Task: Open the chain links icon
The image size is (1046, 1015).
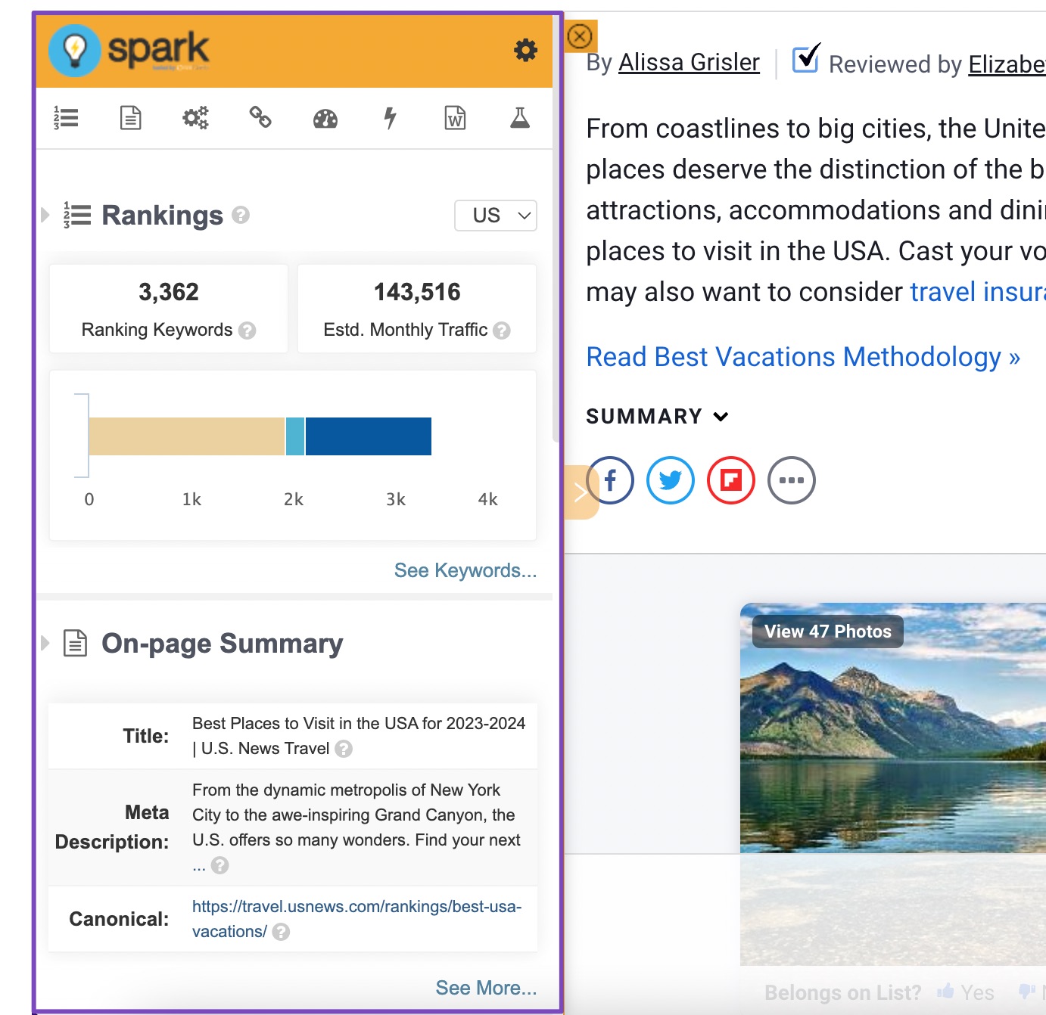Action: (260, 117)
